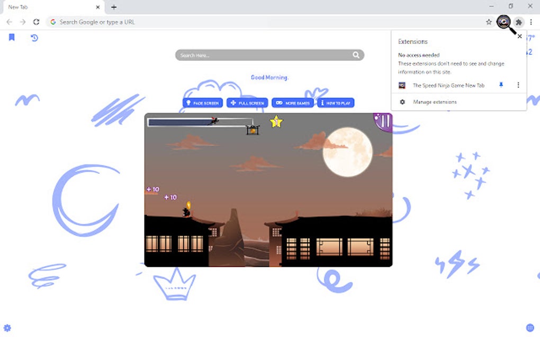Click the search magnifier in the Search Here bar
Screen dimensions: 540x337
point(356,54)
